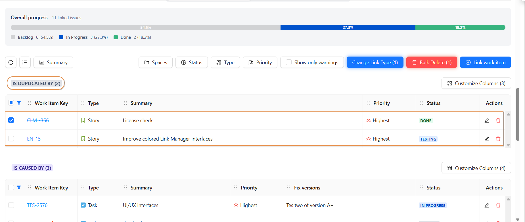Click the Priority column header in first table

click(x=381, y=103)
